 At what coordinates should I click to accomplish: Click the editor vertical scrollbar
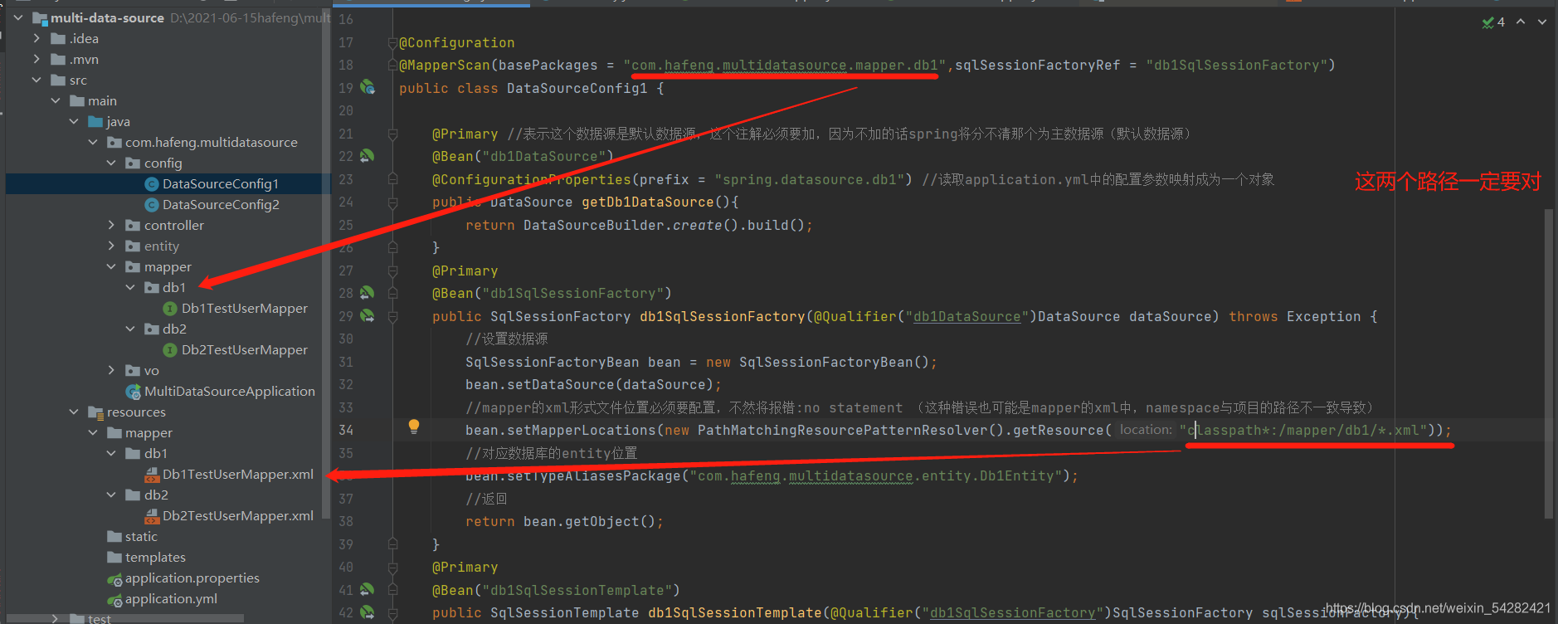tap(1548, 363)
